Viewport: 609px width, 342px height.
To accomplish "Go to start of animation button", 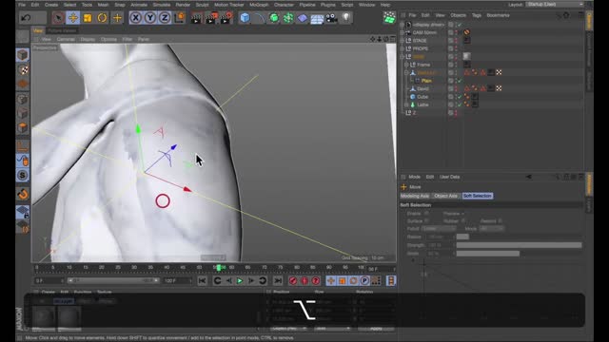I will [x=202, y=281].
